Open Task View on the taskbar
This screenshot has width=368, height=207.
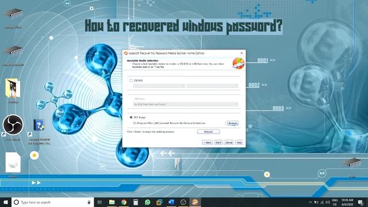[x=99, y=202]
